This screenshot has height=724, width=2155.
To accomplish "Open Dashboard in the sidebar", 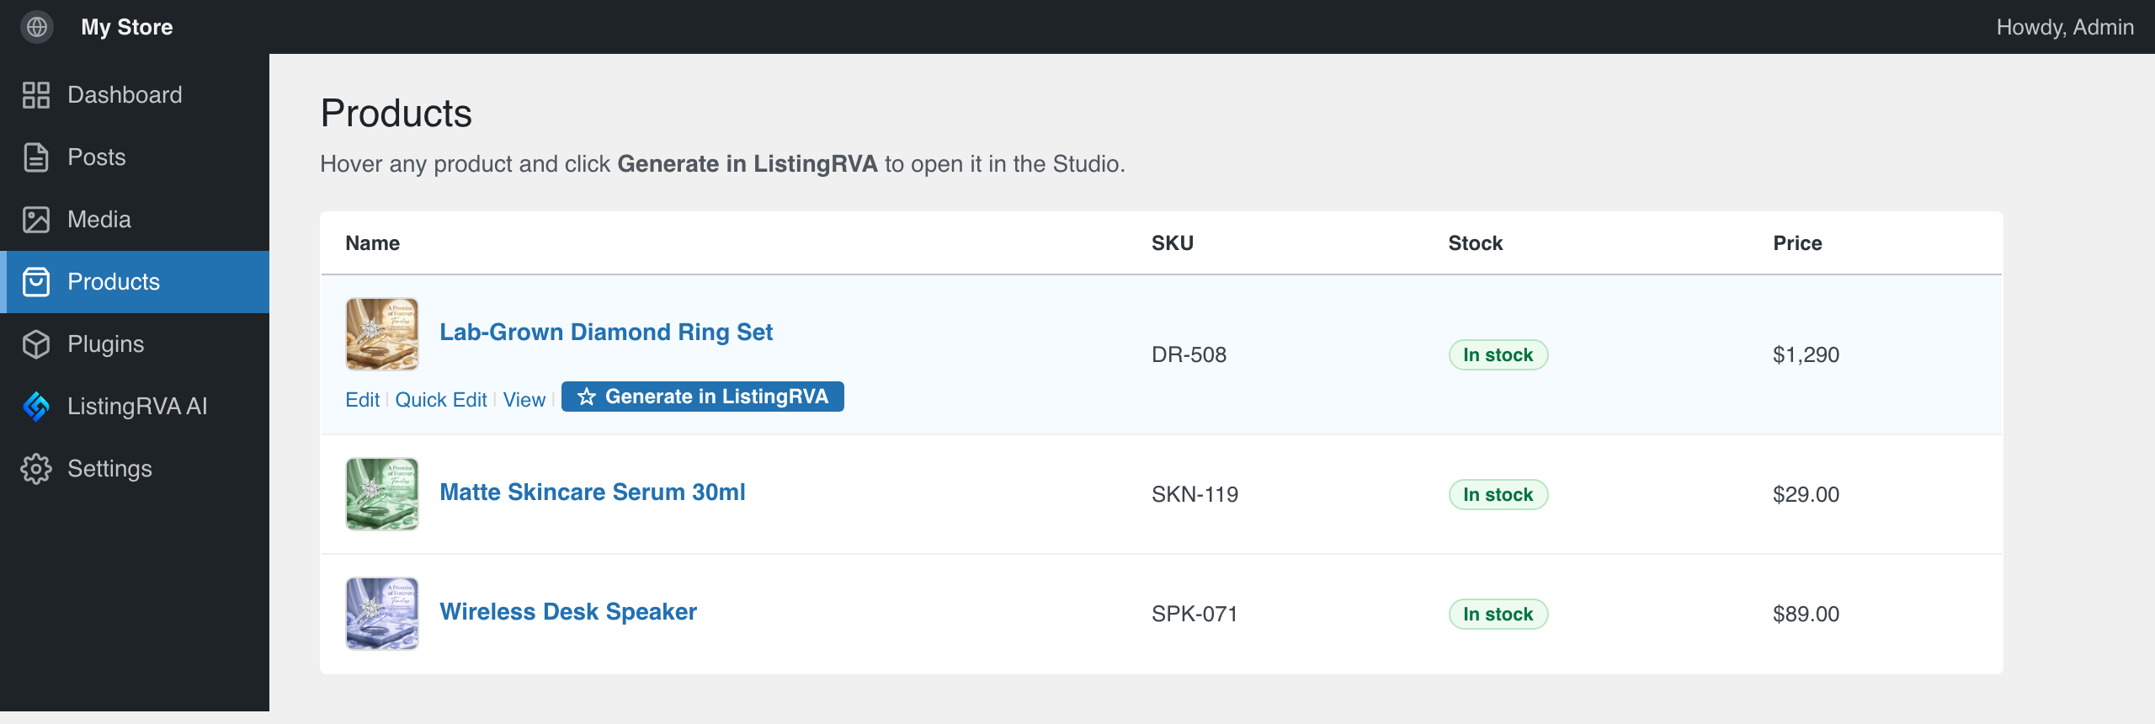I will 135,95.
